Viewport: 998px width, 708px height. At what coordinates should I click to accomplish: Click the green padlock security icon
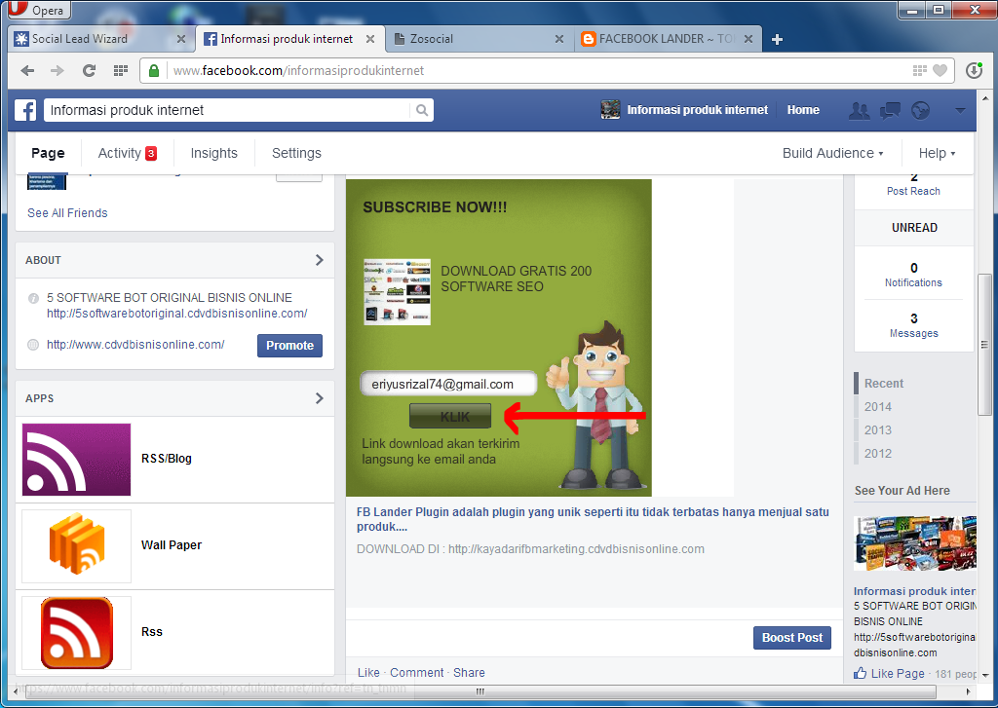click(154, 71)
